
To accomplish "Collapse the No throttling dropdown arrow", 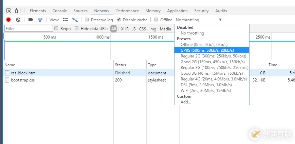I will (x=220, y=20).
